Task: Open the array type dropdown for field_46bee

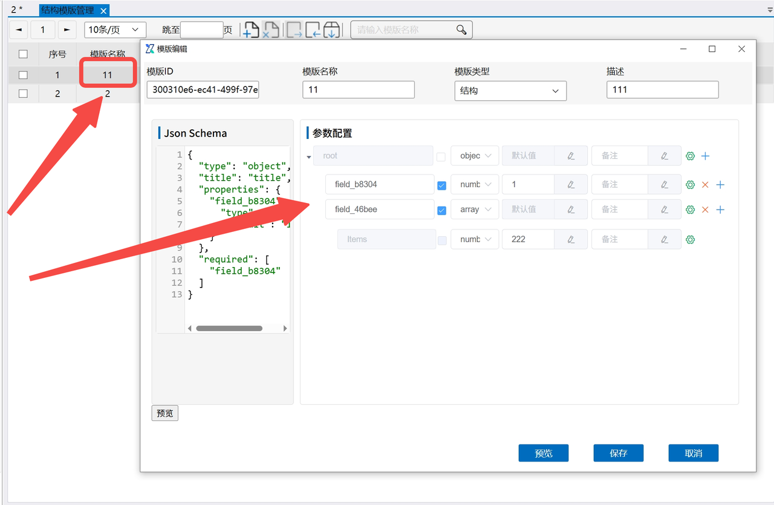Action: [475, 210]
